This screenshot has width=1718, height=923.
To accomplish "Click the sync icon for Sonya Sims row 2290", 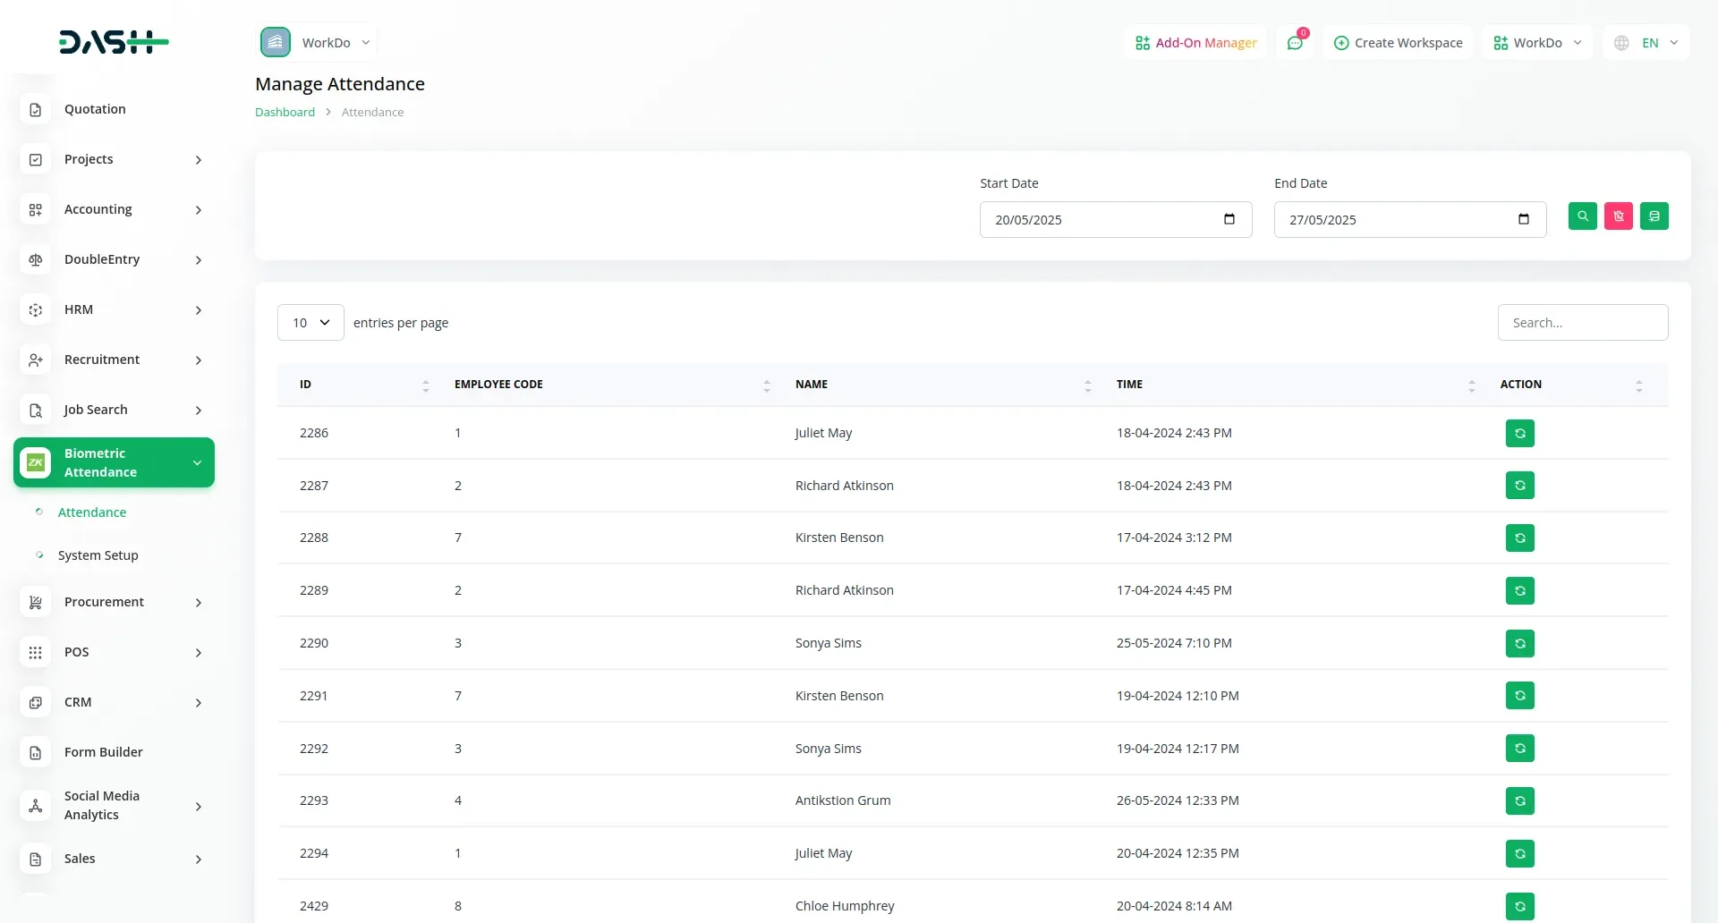I will (x=1519, y=644).
